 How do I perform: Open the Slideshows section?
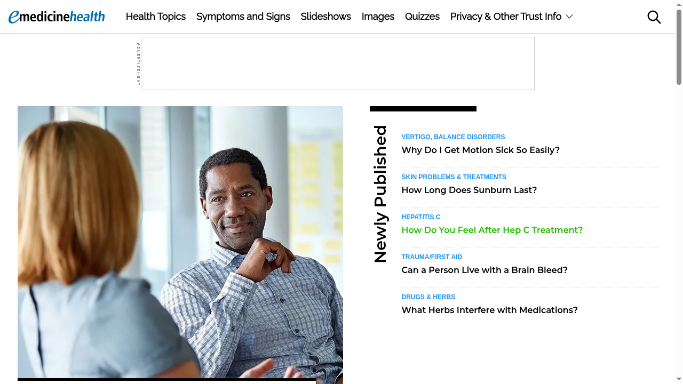(x=325, y=17)
